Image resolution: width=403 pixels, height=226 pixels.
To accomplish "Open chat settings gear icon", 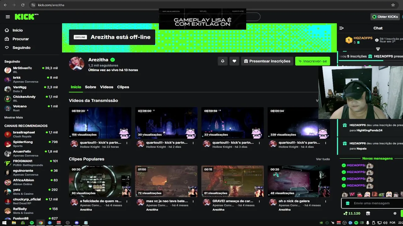I will click(x=395, y=213).
